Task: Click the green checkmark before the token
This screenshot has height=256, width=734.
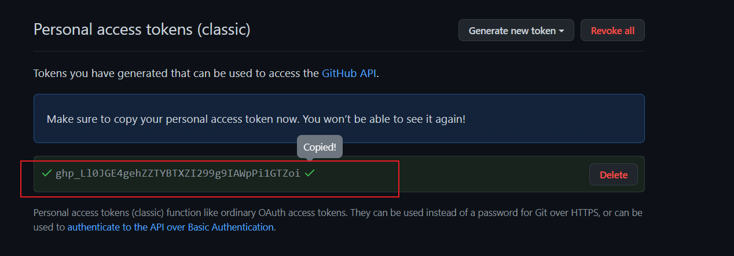Action: (47, 173)
